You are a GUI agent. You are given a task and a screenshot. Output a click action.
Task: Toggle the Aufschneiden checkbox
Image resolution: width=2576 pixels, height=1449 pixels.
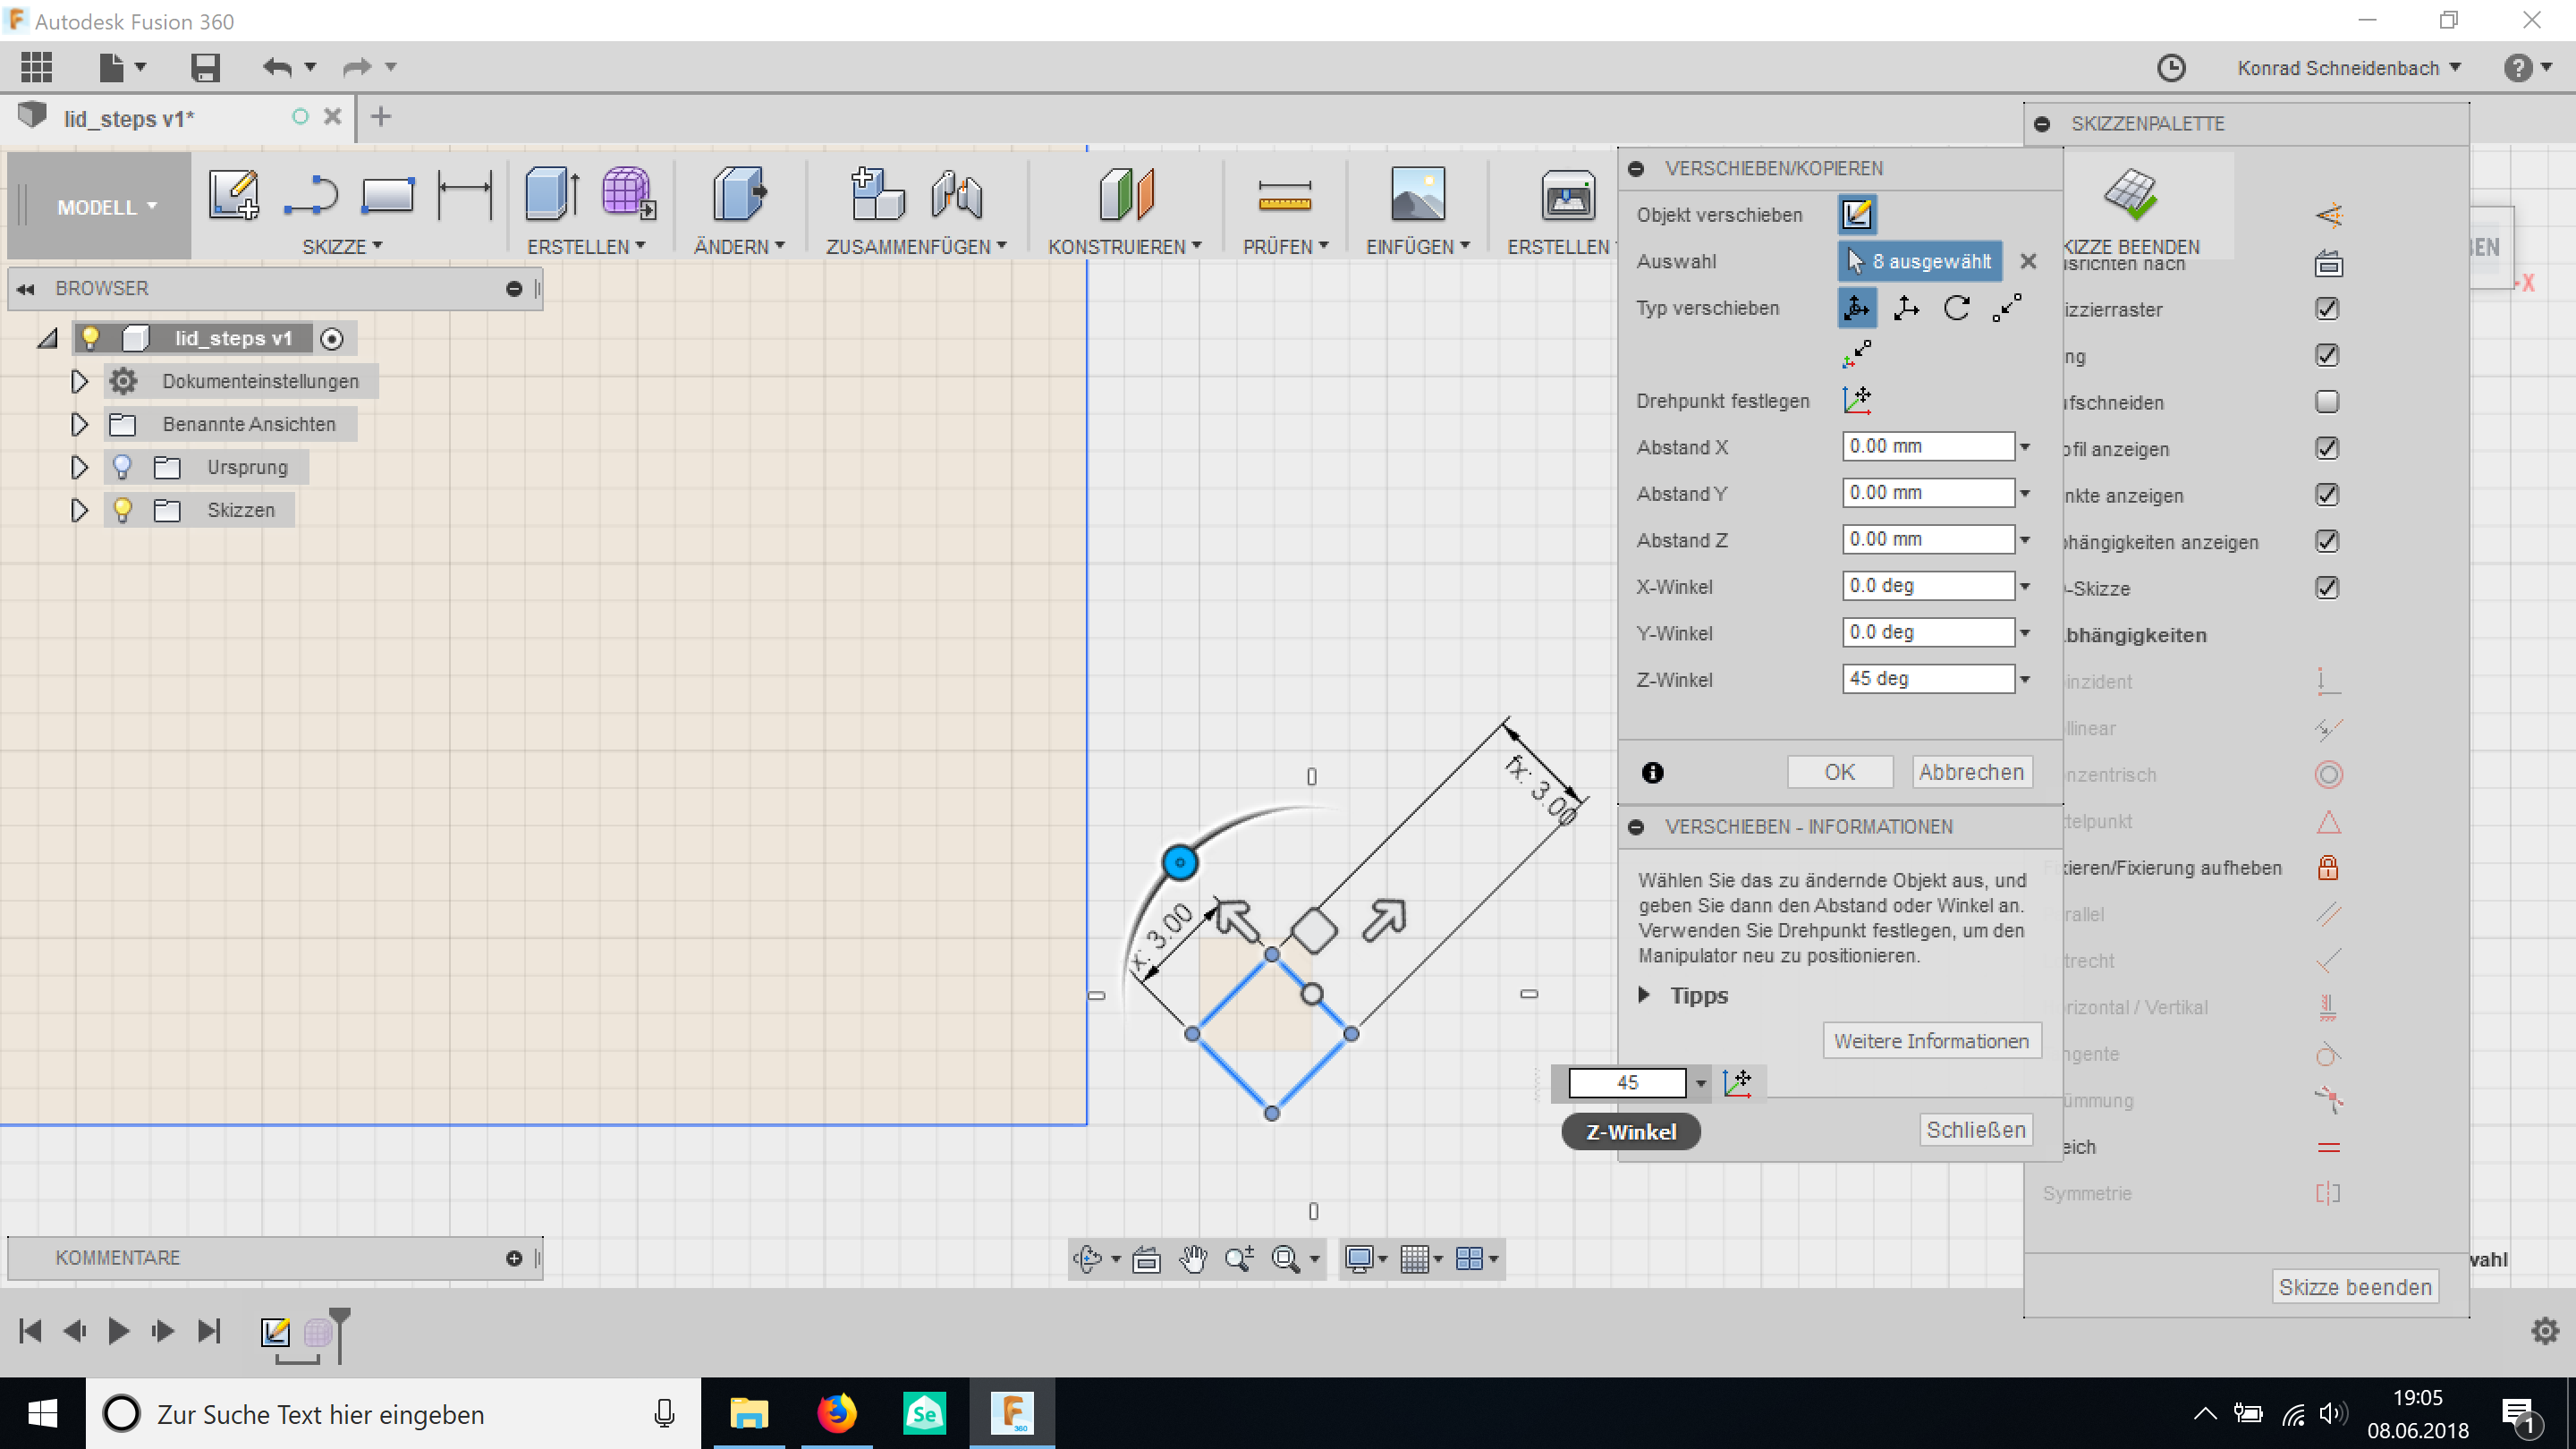point(2327,402)
